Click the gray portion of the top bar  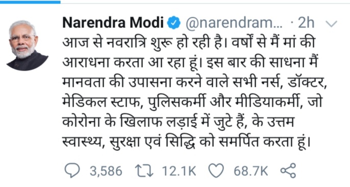(205, 3)
